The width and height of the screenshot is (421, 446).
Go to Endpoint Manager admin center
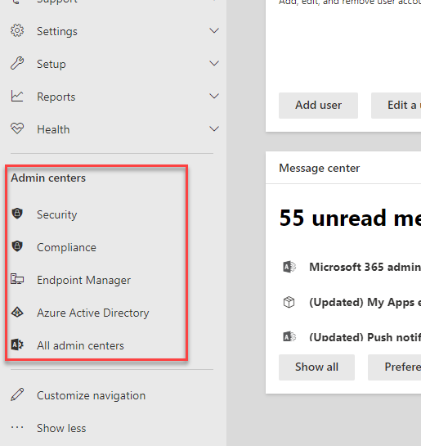(x=84, y=280)
